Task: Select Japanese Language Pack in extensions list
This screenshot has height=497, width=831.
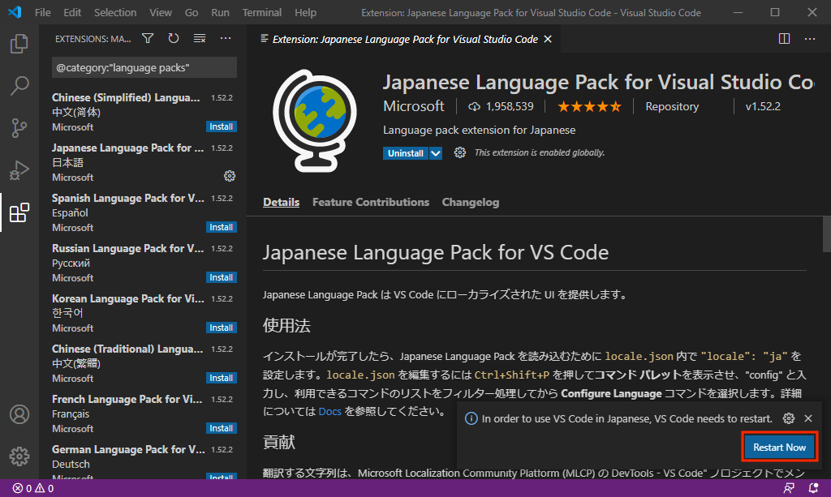Action: coord(143,162)
